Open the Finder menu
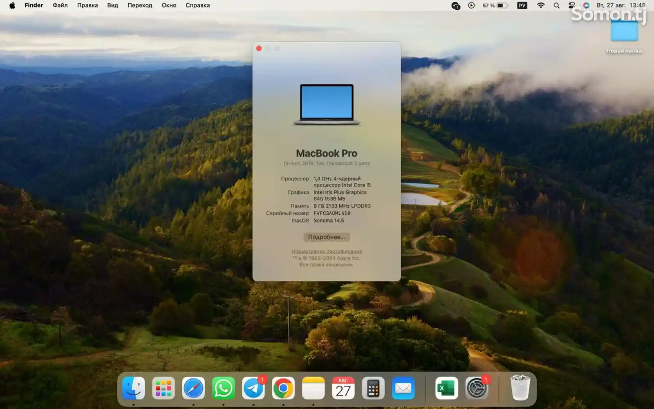This screenshot has height=409, width=654. pos(34,5)
